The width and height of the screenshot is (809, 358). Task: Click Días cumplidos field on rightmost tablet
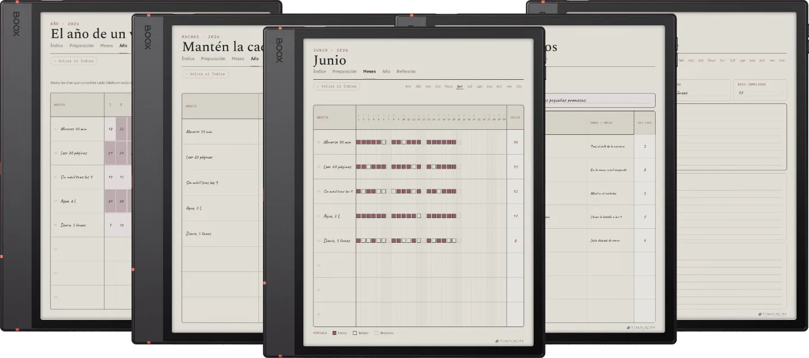pyautogui.click(x=760, y=90)
